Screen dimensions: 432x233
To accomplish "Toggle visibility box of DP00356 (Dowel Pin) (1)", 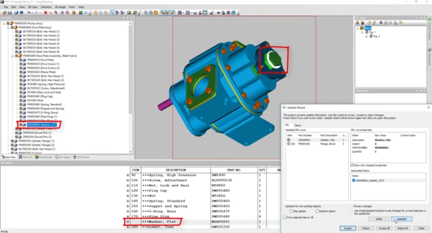I will tap(16, 133).
